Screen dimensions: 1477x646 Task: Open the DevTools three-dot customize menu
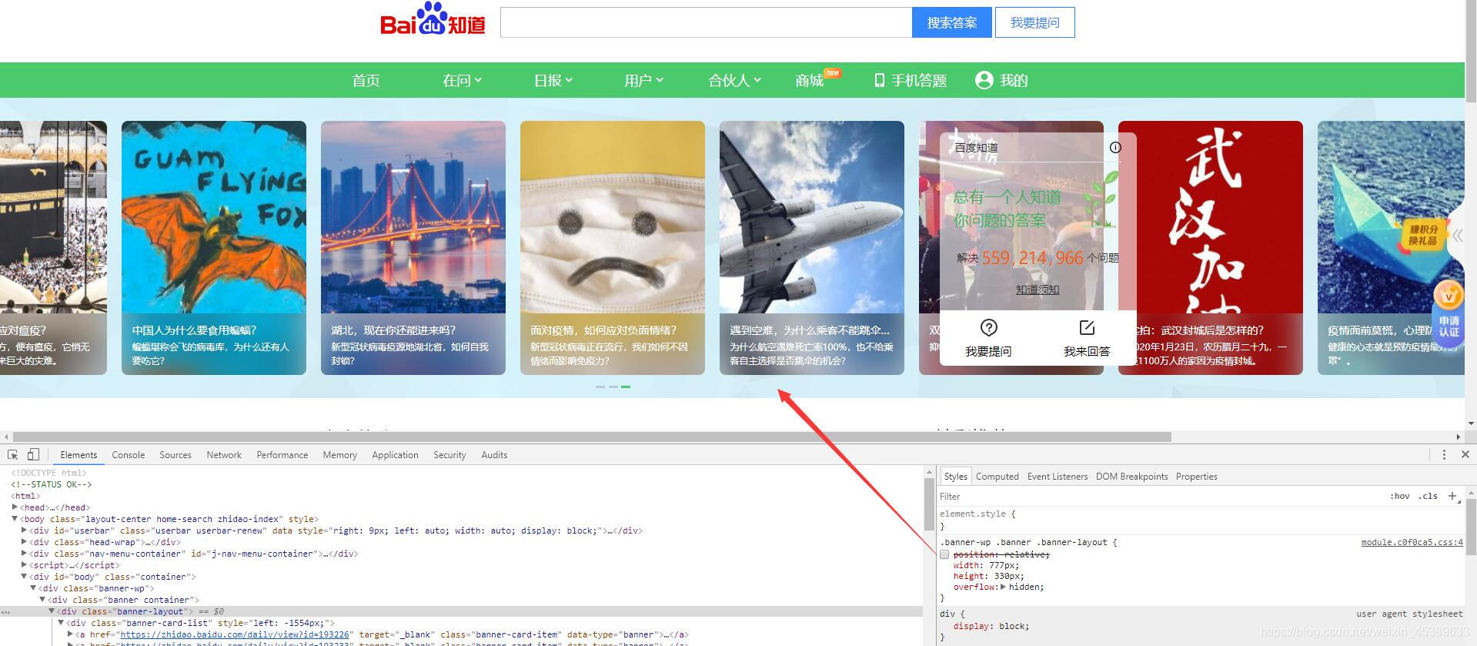[1444, 455]
